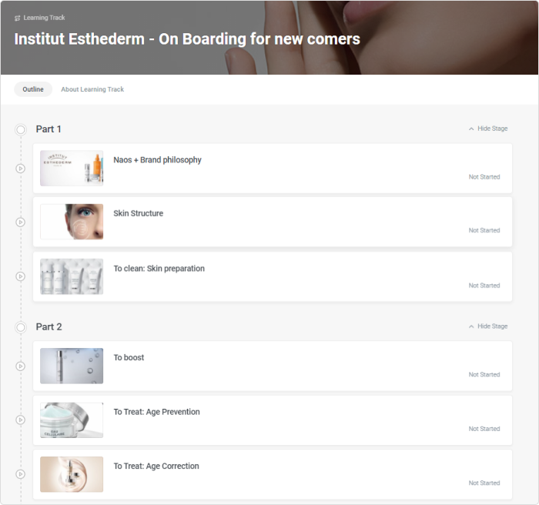
Task: Select the Outline tab
Action: (33, 89)
